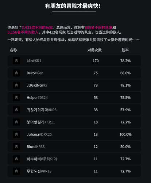Click the avatar next to 귀찮게하지마#KR3
The height and width of the screenshot is (183, 151).
coord(16,110)
